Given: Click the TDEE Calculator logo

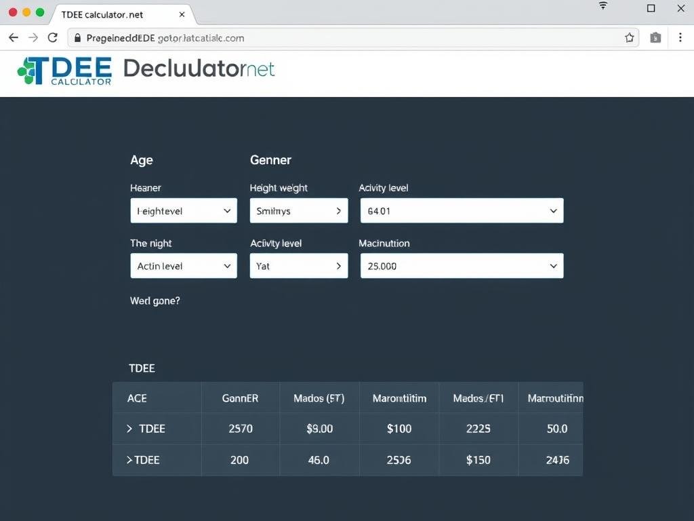Looking at the screenshot, I should (64, 70).
